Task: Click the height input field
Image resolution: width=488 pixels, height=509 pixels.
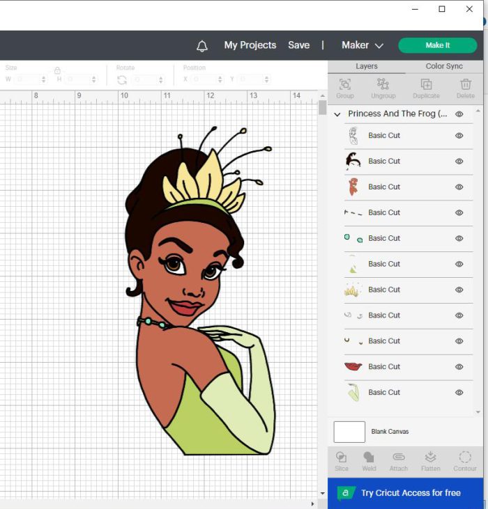Action: point(78,79)
